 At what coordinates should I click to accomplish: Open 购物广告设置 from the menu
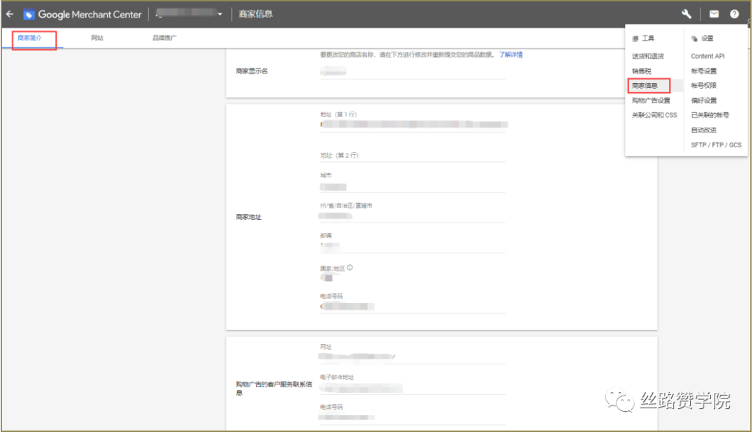(652, 100)
